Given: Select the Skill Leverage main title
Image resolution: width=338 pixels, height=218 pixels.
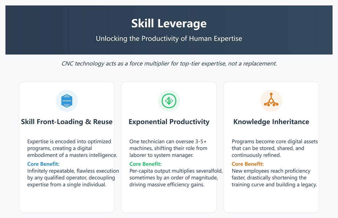Looking at the screenshot, I should [169, 24].
